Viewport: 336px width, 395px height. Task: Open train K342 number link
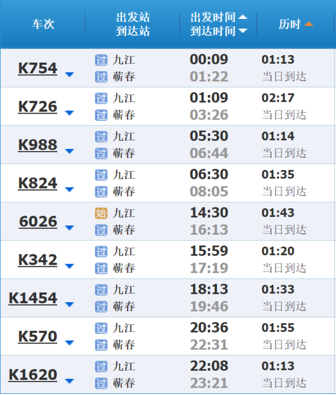(x=38, y=260)
